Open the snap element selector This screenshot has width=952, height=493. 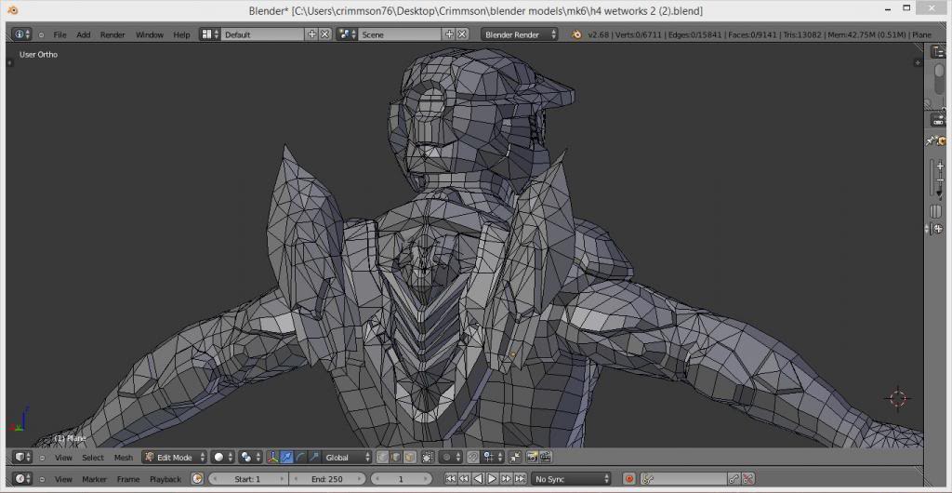tap(493, 457)
